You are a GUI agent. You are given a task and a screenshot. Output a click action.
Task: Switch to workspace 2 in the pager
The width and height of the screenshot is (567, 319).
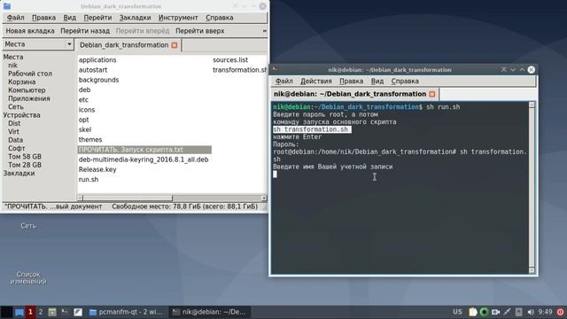(41, 312)
